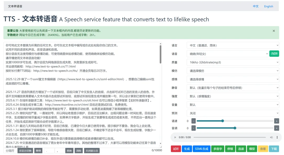Image resolution: width=284 pixels, height=155 pixels.
Task: Switch site language to 中文
Action: [x=256, y=6]
